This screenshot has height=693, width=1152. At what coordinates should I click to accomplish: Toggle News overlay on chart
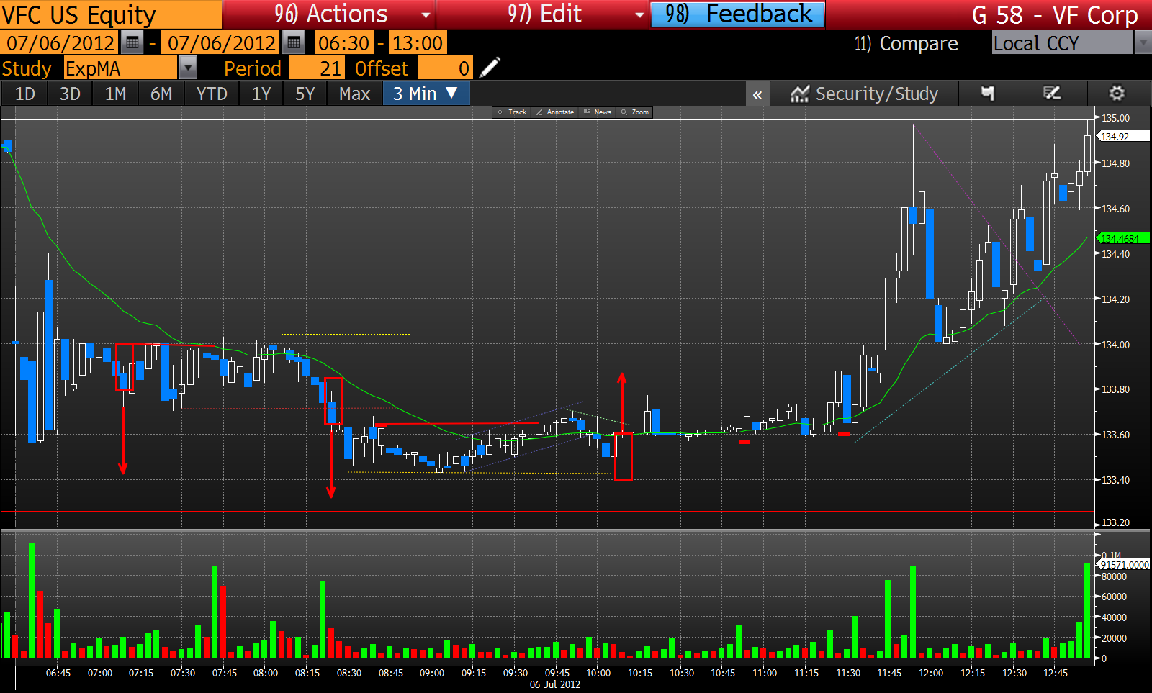click(598, 112)
